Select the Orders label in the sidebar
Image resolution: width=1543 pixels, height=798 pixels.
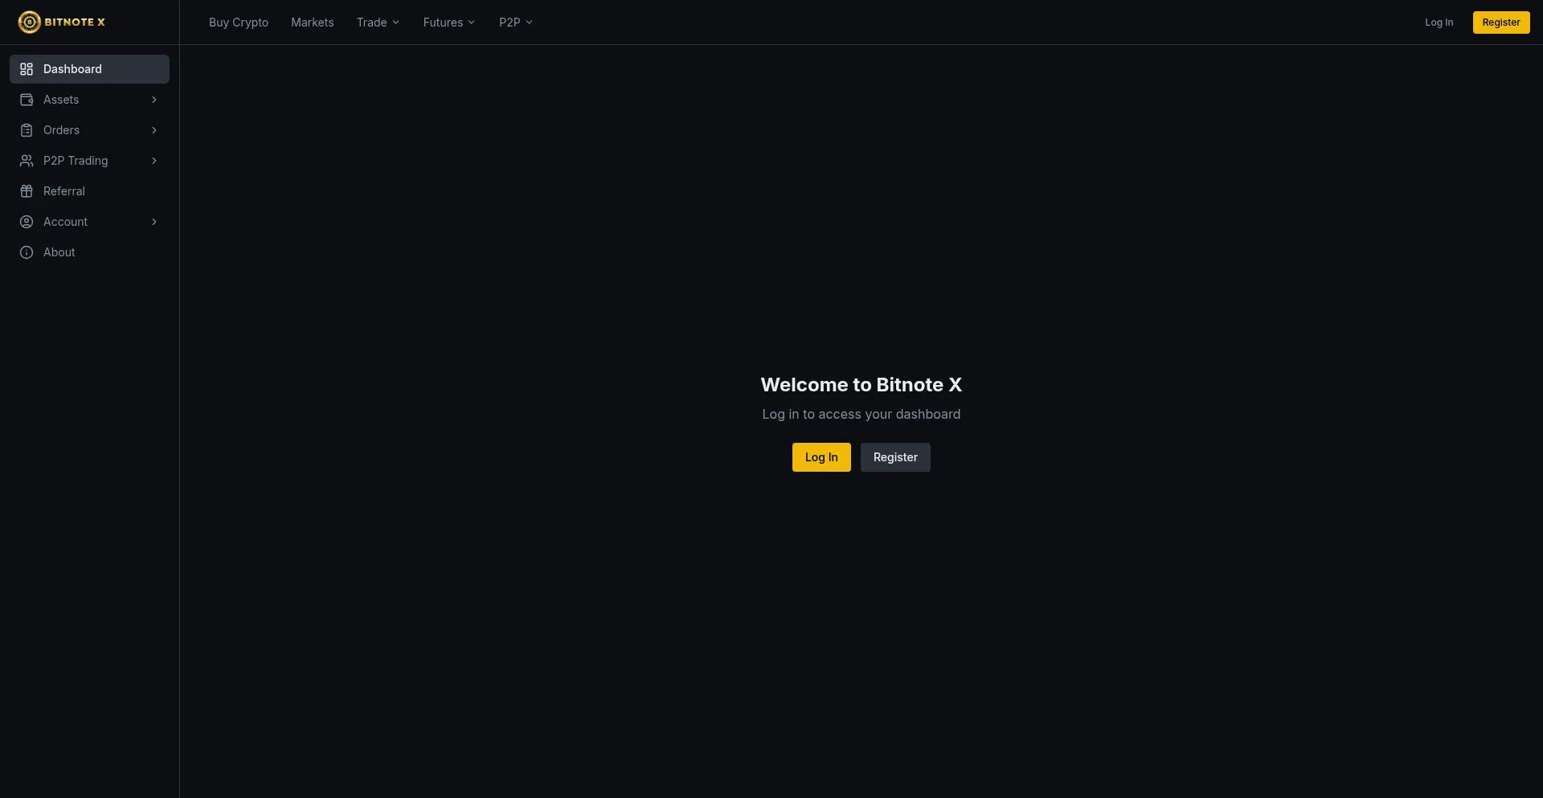[61, 130]
